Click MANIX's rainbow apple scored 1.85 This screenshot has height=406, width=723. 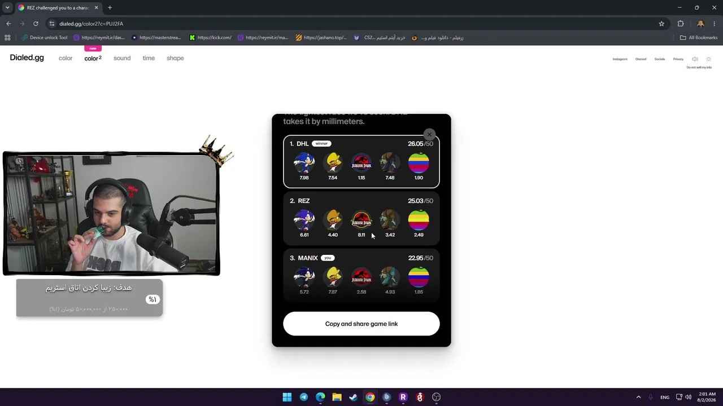coord(419,277)
